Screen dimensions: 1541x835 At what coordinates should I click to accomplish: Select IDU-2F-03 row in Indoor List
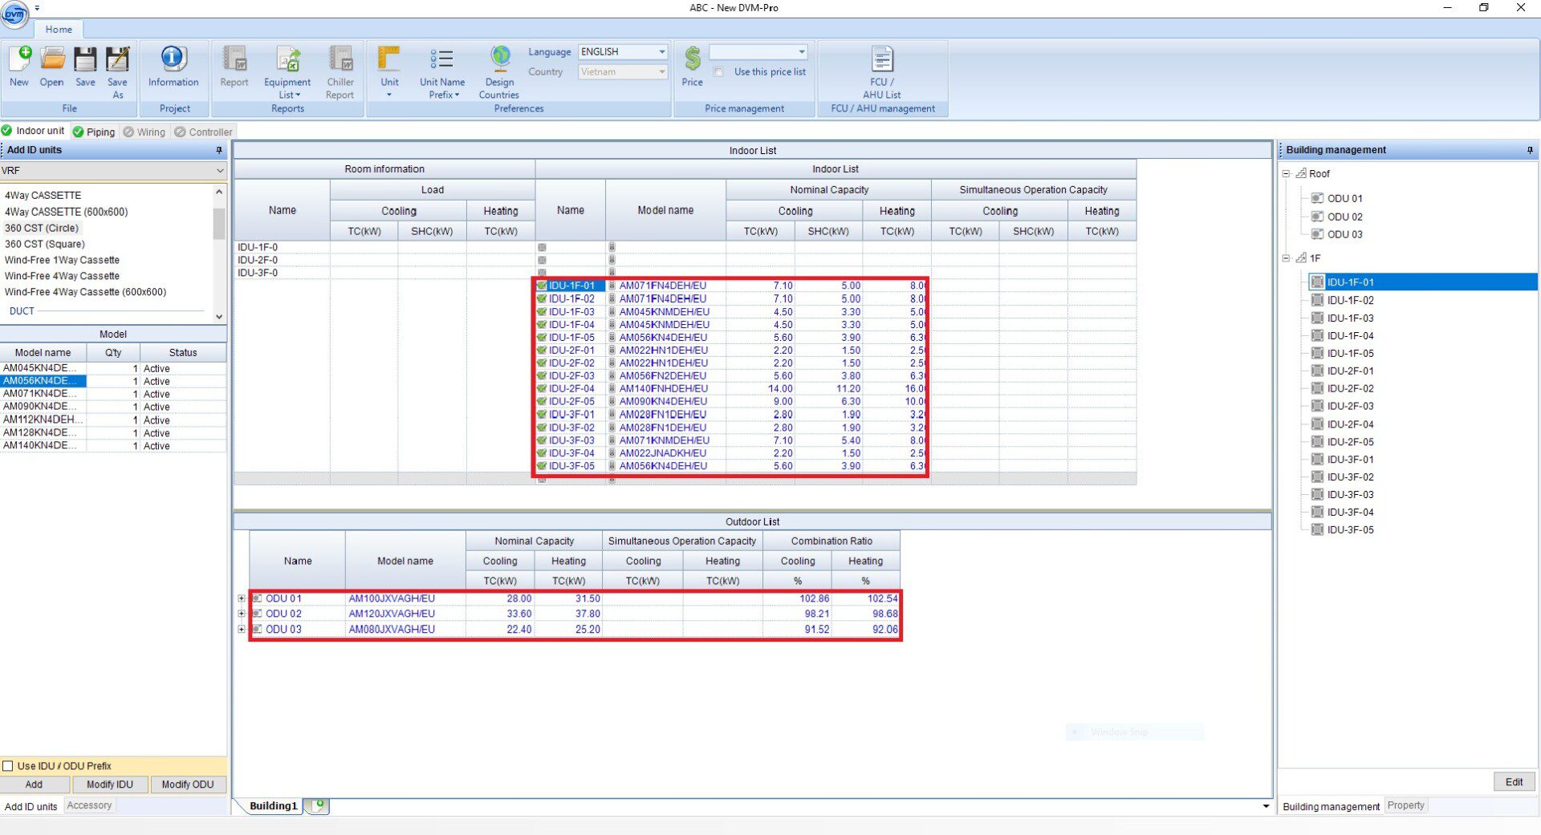click(x=732, y=375)
